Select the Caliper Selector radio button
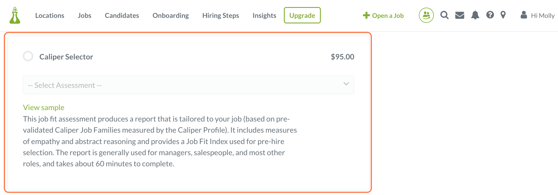Image resolution: width=558 pixels, height=195 pixels. [x=28, y=56]
